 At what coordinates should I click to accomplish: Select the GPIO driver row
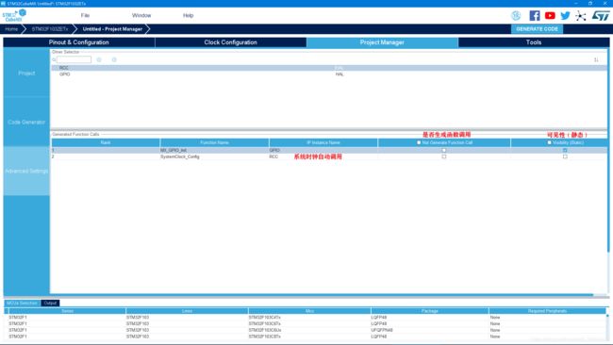click(x=329, y=74)
